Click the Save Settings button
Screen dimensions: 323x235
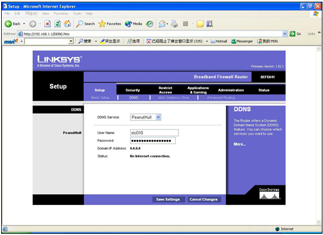tap(168, 199)
